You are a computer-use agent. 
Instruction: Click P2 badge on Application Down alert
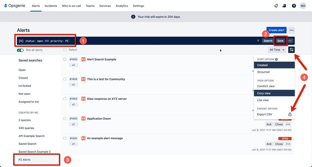(x=83, y=119)
